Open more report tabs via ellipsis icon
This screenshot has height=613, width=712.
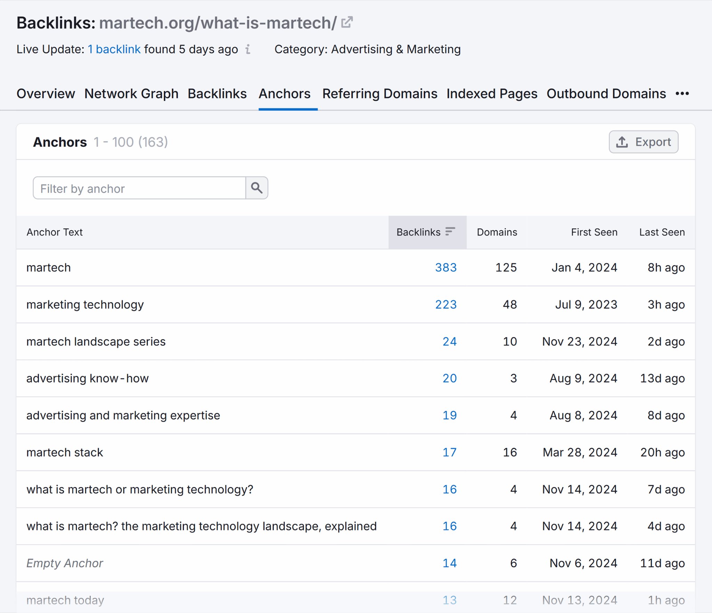682,94
